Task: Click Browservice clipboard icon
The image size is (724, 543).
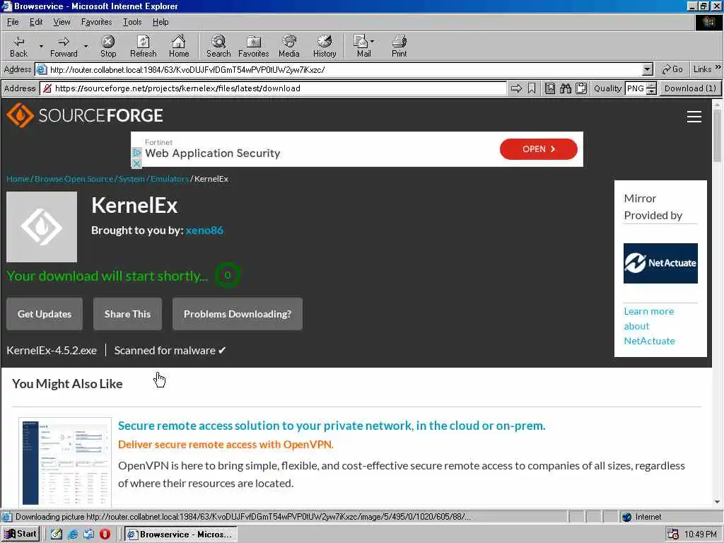Action: pyautogui.click(x=581, y=88)
